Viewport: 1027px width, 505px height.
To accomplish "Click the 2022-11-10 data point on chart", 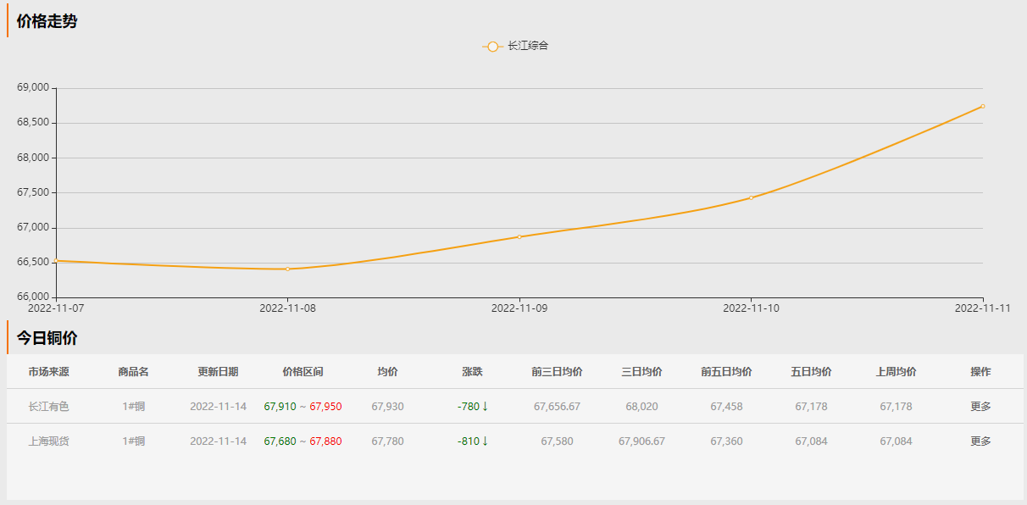I will [751, 197].
